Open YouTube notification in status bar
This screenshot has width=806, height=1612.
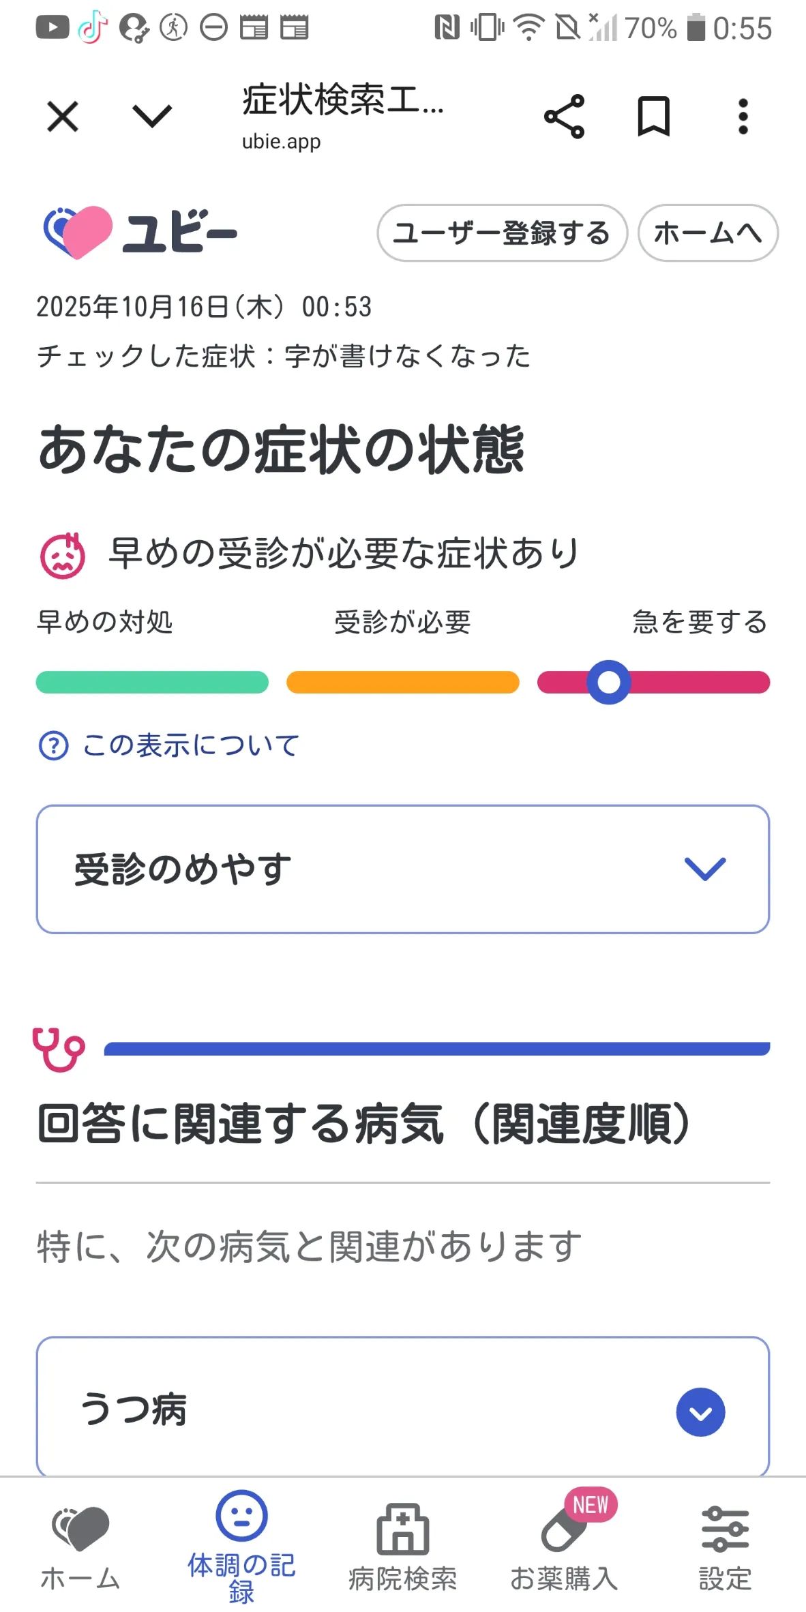[x=53, y=28]
